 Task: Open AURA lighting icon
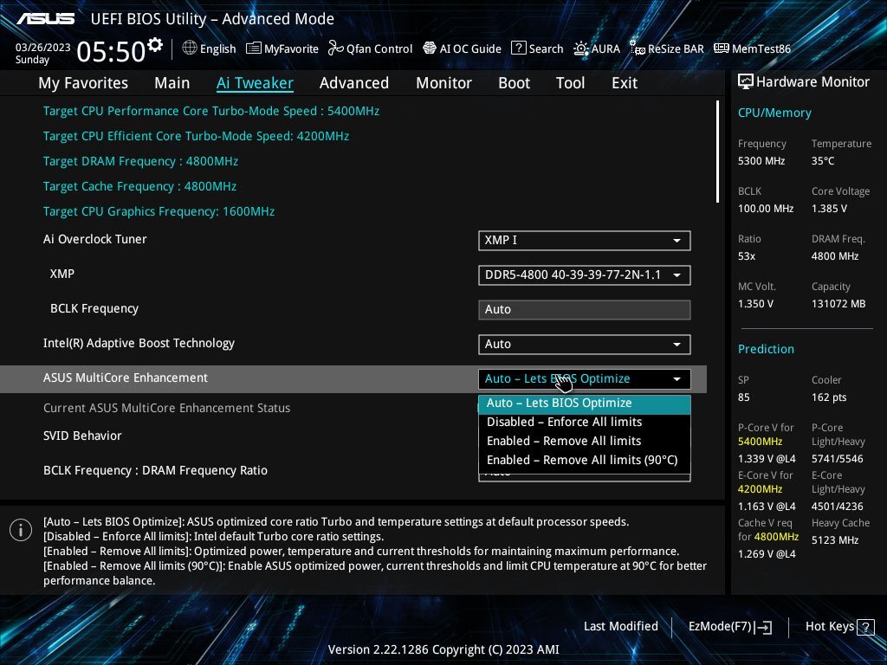tap(581, 48)
